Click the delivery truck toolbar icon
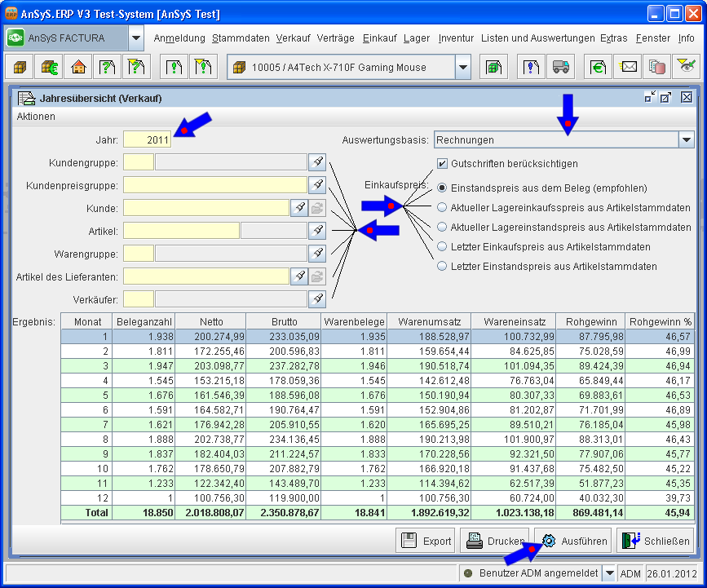Image resolution: width=707 pixels, height=588 pixels. pos(559,68)
